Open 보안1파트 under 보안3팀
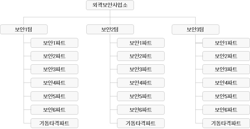Screen dimensions: 250x129 (226, 43)
